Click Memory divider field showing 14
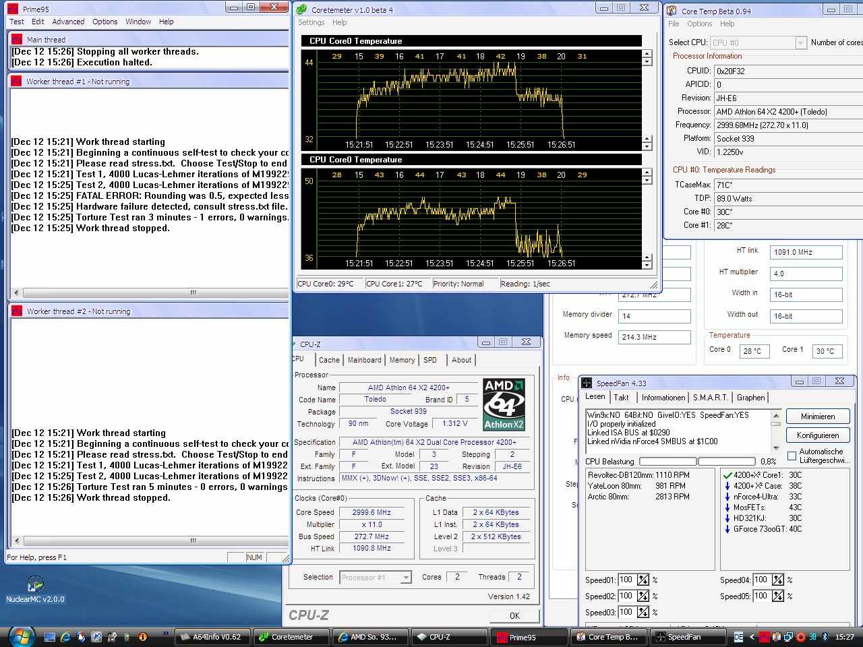The height and width of the screenshot is (647, 863). (655, 316)
